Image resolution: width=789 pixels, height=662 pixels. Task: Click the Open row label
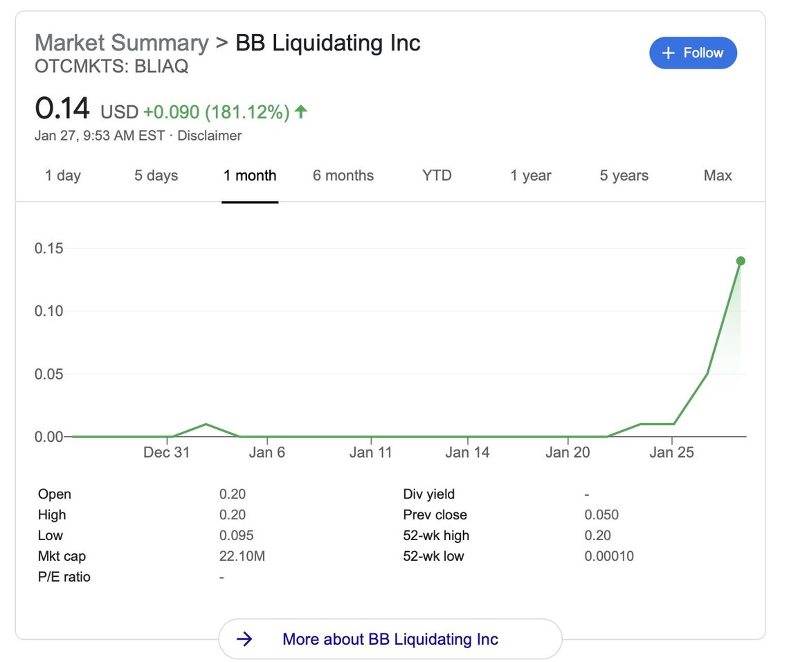point(55,494)
